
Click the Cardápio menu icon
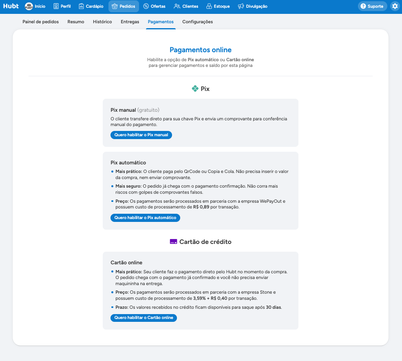(x=81, y=7)
